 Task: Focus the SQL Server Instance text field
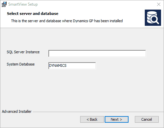pyautogui.click(x=97, y=54)
